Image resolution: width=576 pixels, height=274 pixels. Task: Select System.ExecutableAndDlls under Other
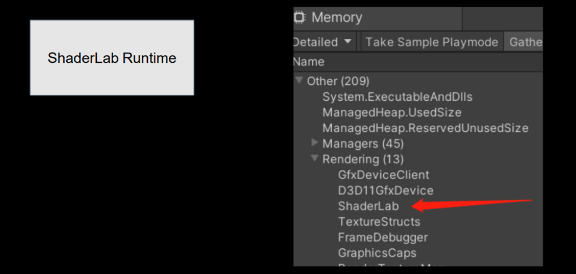click(x=397, y=96)
